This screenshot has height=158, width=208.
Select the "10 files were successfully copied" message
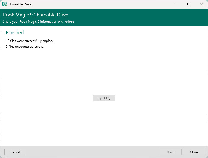(29, 41)
